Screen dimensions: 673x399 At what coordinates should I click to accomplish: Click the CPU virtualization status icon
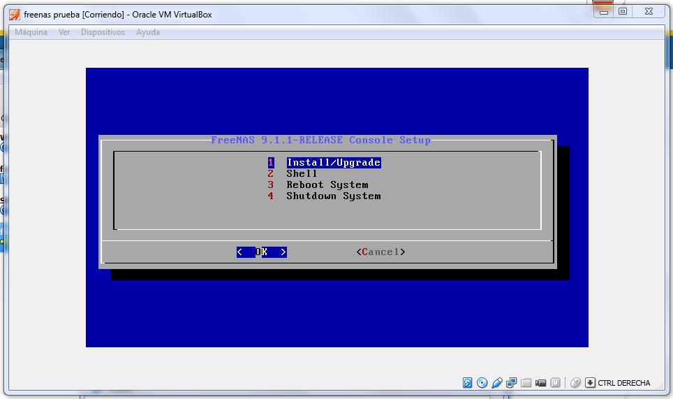coord(556,383)
